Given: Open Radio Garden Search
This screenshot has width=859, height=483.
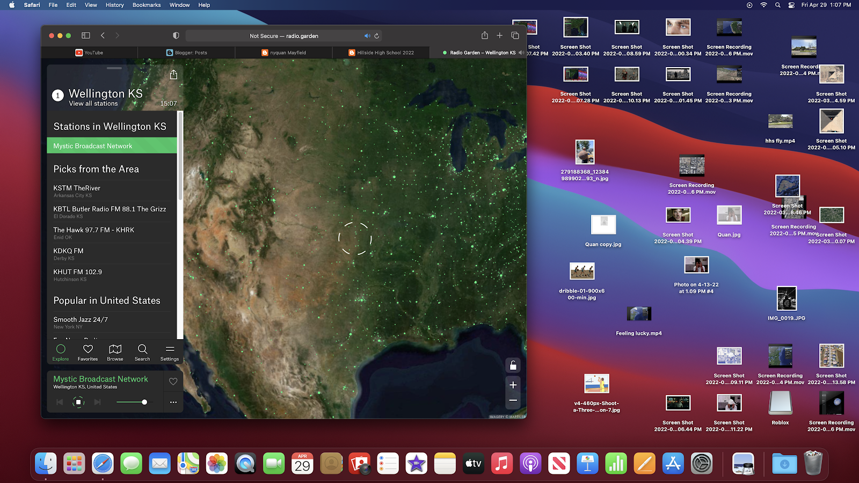Looking at the screenshot, I should coord(142,353).
